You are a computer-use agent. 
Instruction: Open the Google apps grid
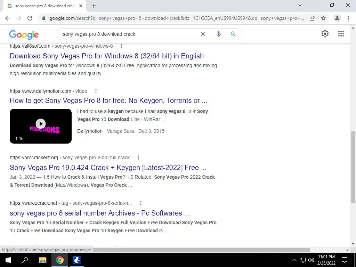coord(341,34)
